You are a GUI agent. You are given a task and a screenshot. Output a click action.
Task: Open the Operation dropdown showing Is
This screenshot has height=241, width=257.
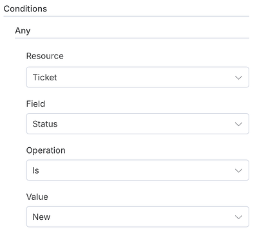(x=138, y=170)
